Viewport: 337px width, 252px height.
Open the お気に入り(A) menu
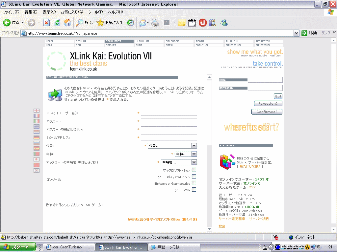[x=72, y=12]
